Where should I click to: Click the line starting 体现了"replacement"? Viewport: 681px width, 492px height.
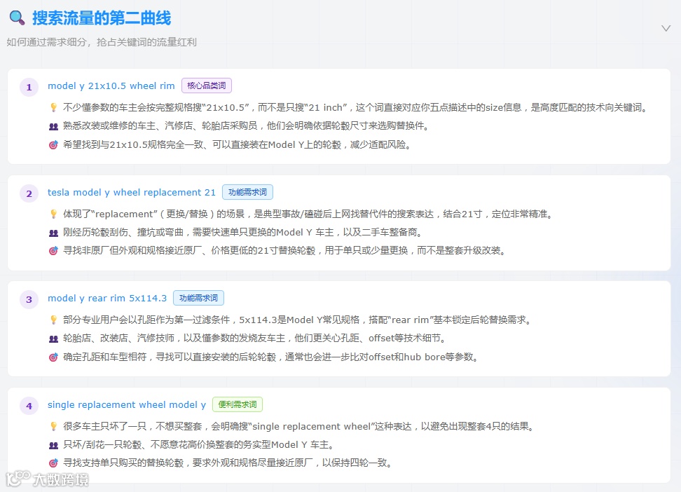(x=308, y=214)
